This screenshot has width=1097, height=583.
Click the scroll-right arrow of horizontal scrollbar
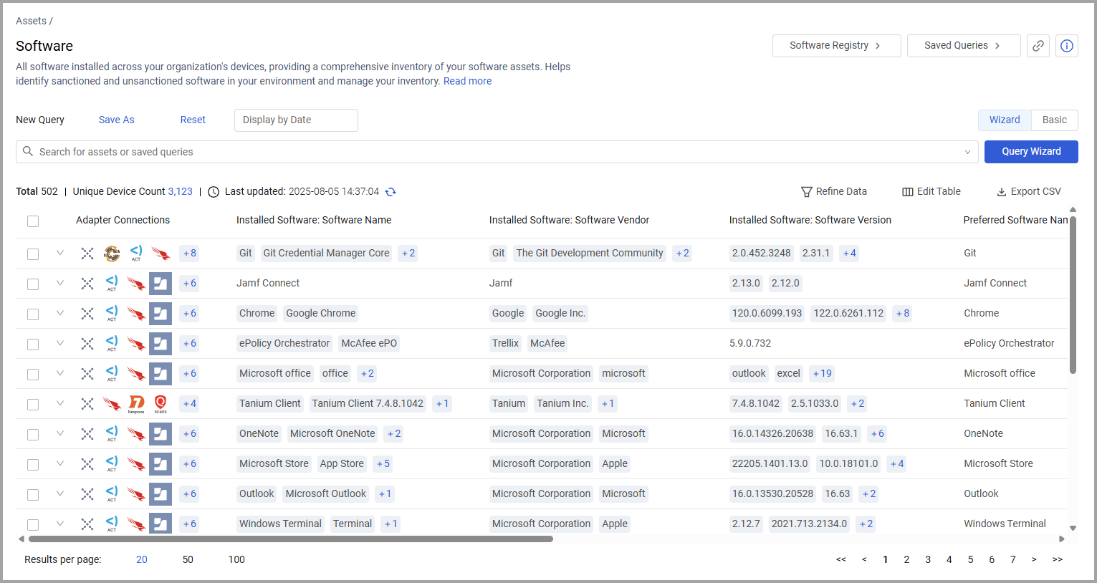click(1062, 539)
